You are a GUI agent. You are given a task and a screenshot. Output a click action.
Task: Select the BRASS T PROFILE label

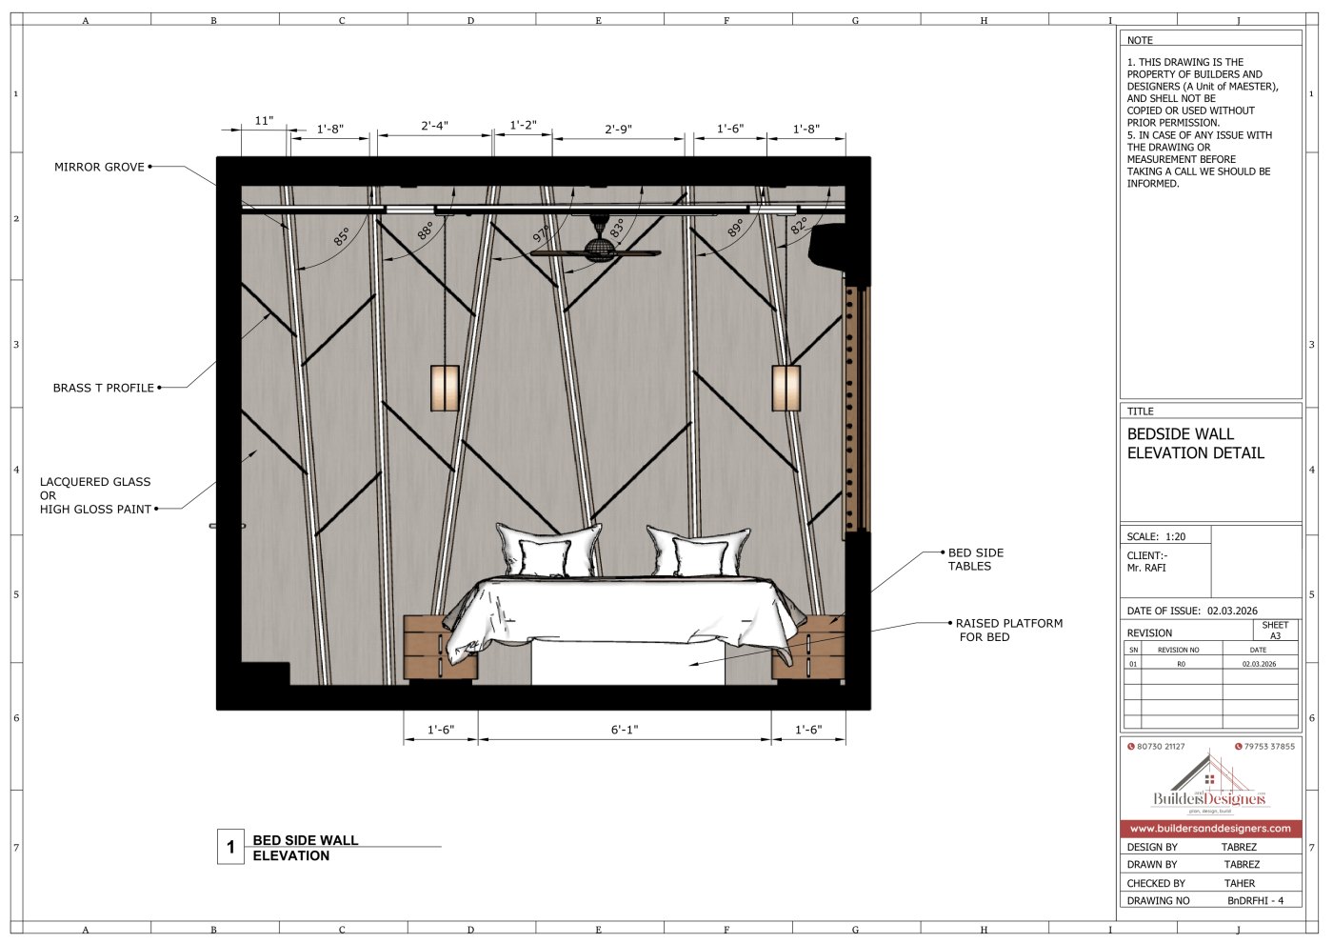click(x=103, y=388)
